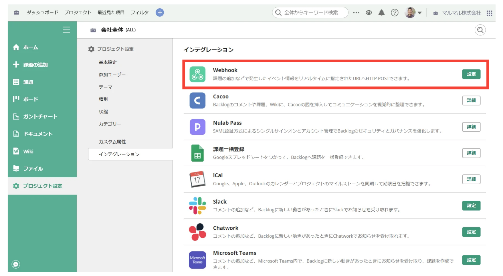The width and height of the screenshot is (503, 276).
Task: Click the Webhook title text
Action: (225, 70)
